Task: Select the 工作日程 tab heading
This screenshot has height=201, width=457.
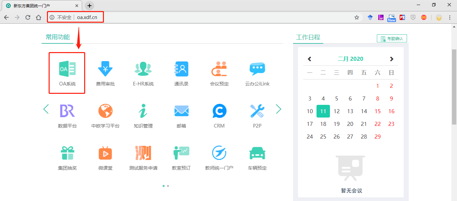Action: (x=308, y=37)
